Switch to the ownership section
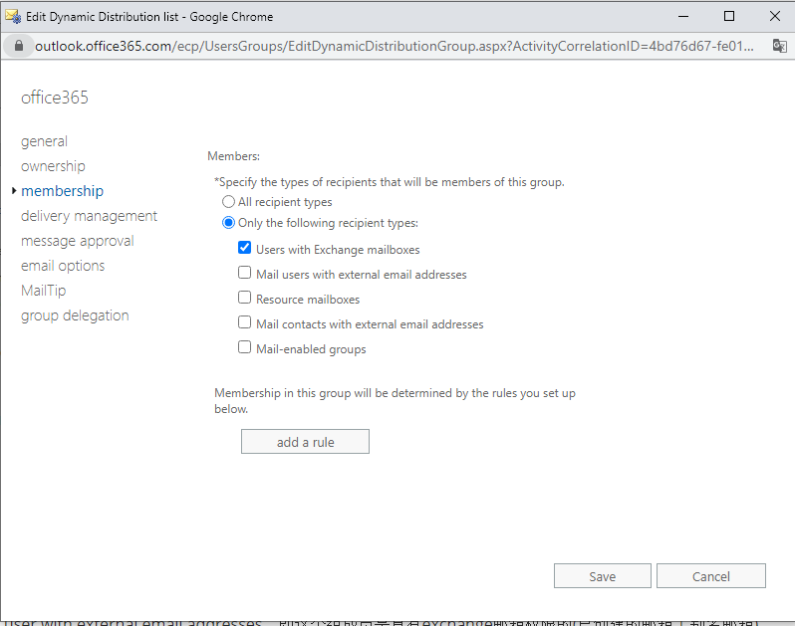The height and width of the screenshot is (626, 795). tap(53, 166)
